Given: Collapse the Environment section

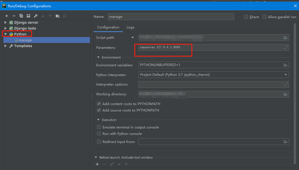Looking at the screenshot, I should click(98, 57).
